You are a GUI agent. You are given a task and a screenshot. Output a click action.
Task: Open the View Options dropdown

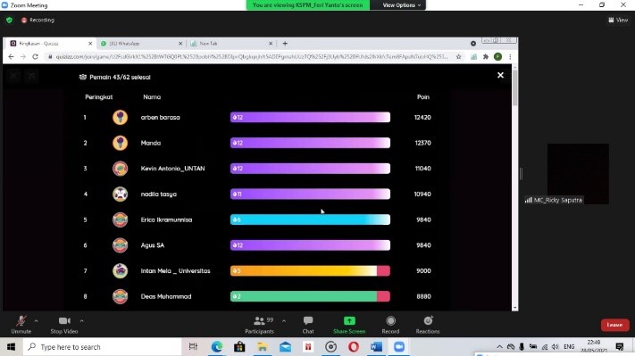tap(401, 5)
